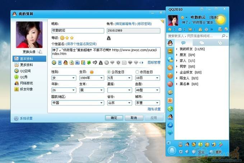The image size is (244, 163).
Task: Open the 血型 blood type dropdown
Action: point(147,90)
